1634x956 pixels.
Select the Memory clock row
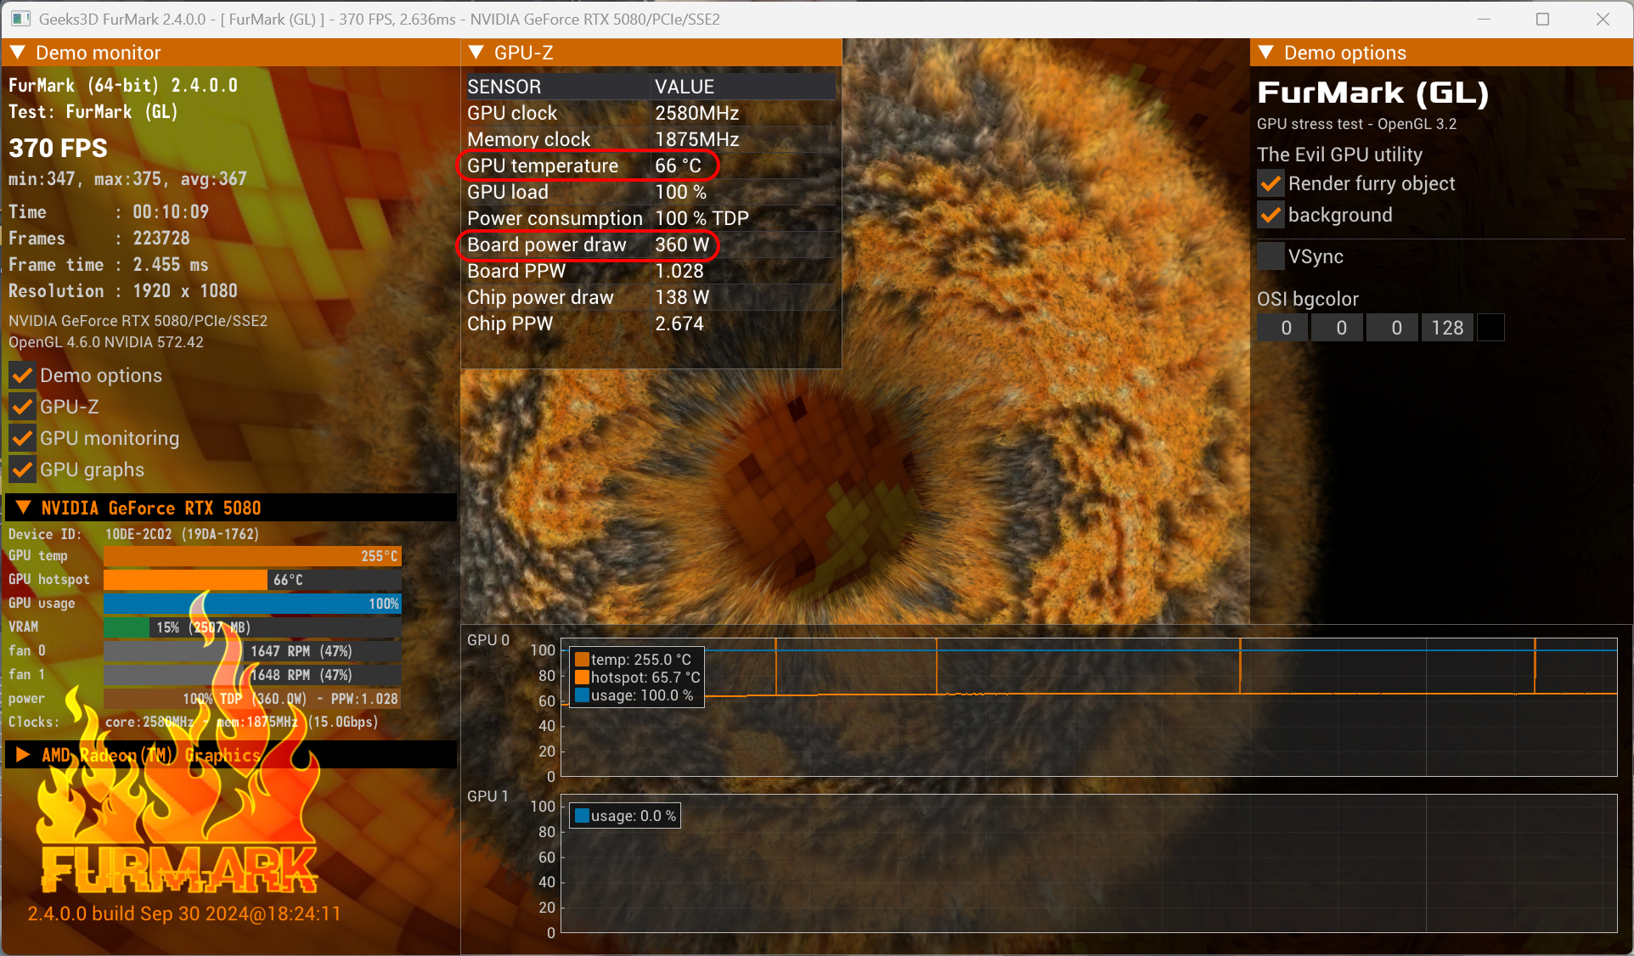[x=651, y=139]
